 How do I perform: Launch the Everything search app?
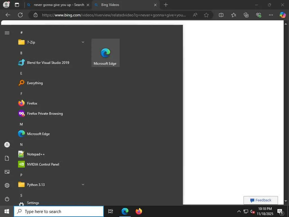coord(51,83)
